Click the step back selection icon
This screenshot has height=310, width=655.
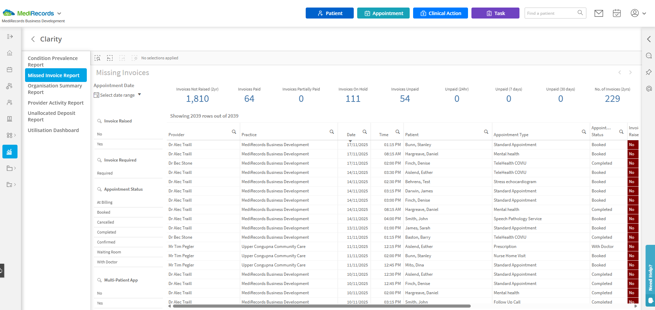coord(110,58)
